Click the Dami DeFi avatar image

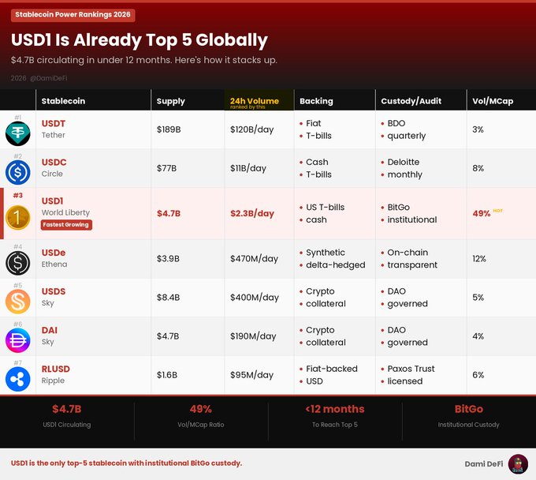coord(518,464)
